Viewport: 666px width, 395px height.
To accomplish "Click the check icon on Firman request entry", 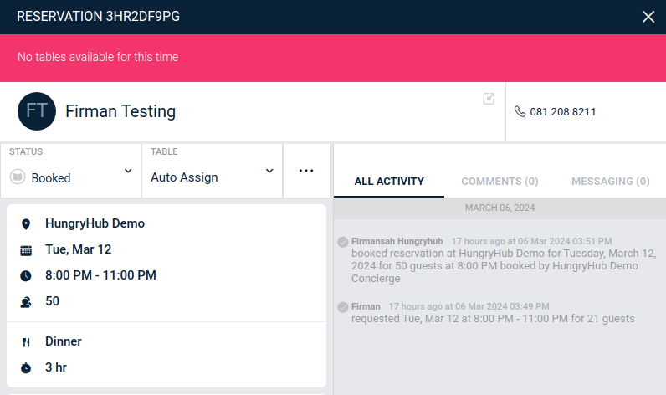I will click(343, 307).
